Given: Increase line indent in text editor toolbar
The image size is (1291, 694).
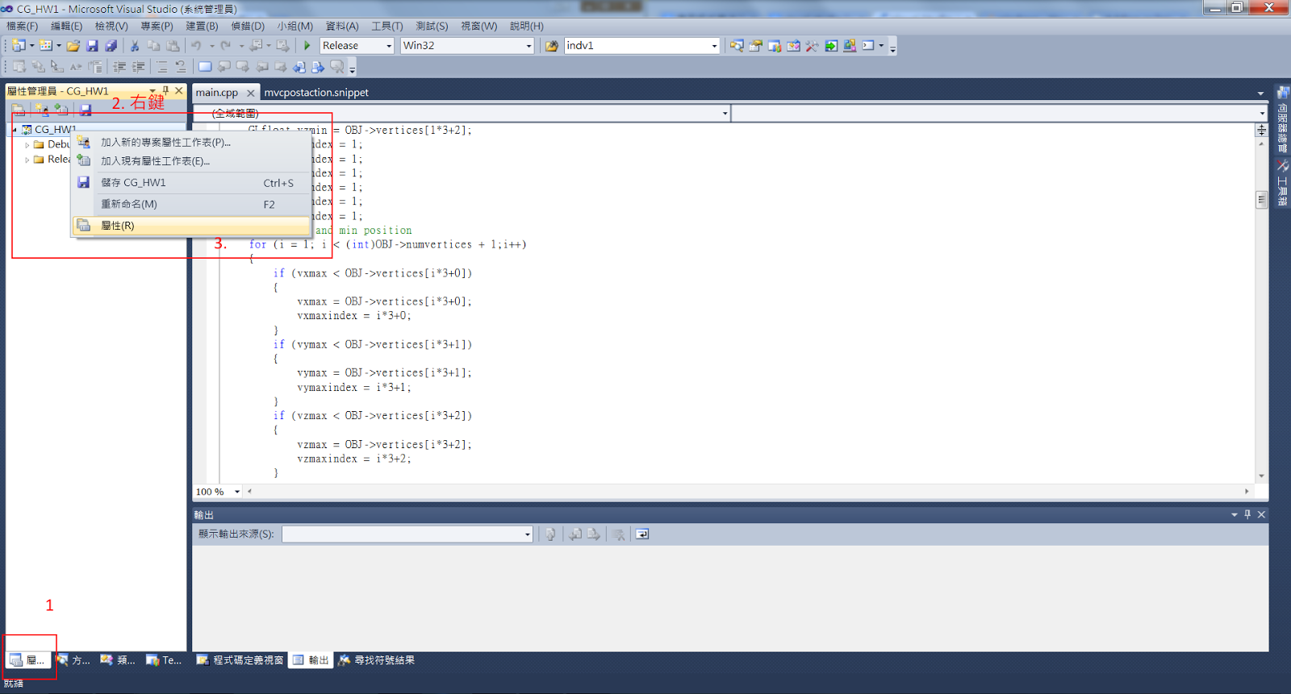Looking at the screenshot, I should point(139,67).
